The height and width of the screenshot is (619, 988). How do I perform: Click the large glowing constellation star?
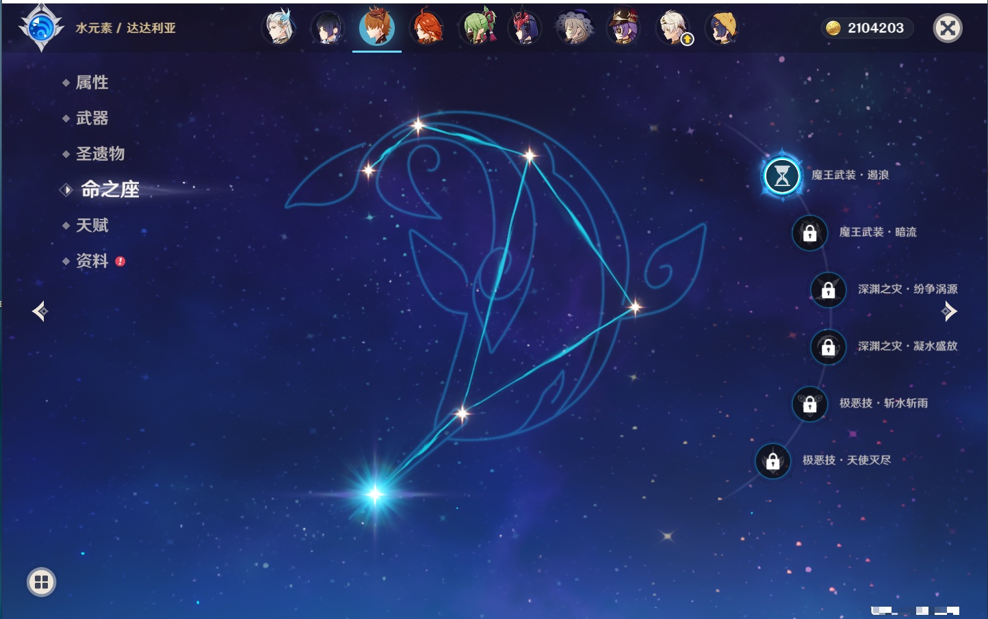[375, 494]
